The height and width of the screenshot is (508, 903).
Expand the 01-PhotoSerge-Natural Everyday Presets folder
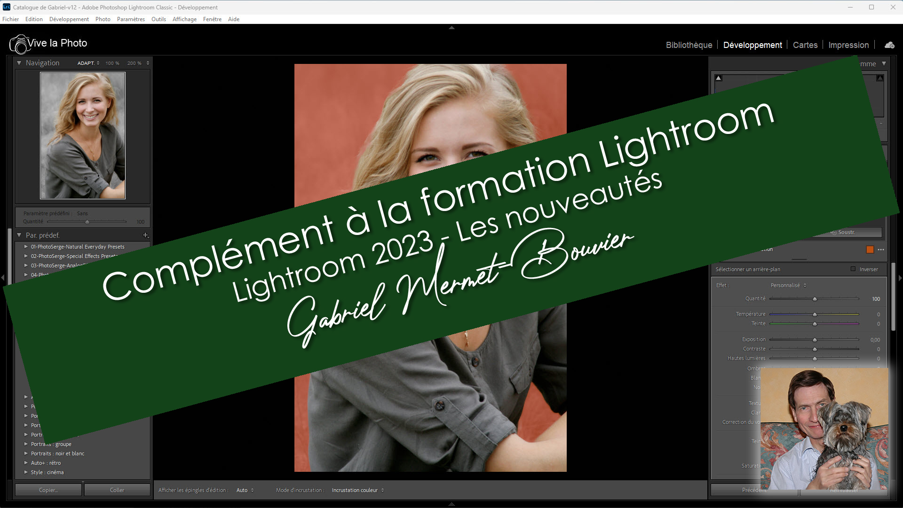(26, 246)
